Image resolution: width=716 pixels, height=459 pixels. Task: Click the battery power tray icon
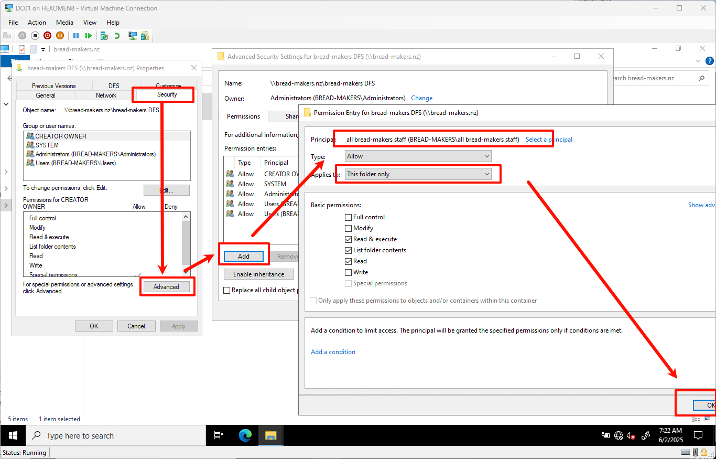(x=605, y=435)
